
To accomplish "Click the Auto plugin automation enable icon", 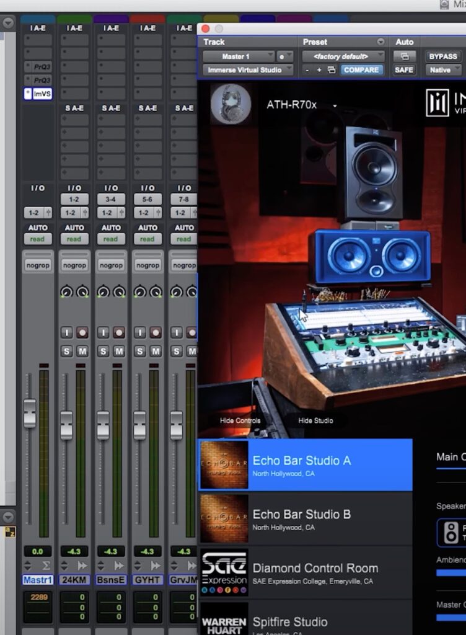I will coord(404,56).
